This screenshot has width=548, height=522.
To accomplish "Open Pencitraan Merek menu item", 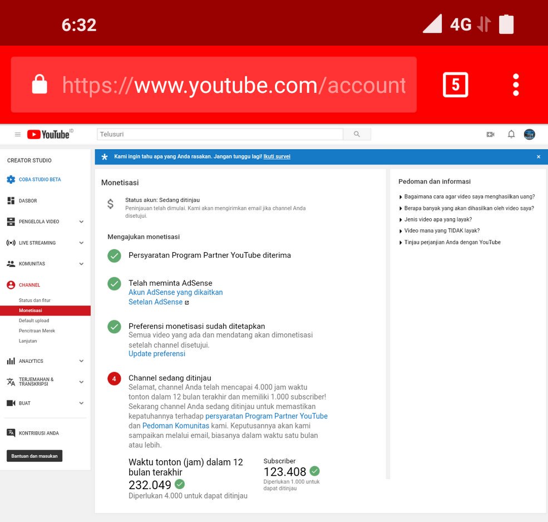I will click(37, 331).
